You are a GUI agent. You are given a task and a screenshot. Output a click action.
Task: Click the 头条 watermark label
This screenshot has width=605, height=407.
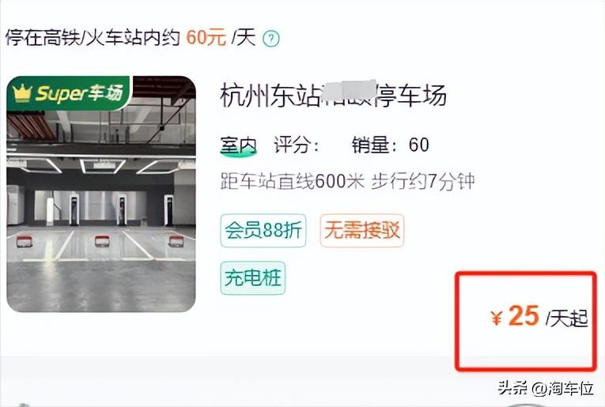512,388
